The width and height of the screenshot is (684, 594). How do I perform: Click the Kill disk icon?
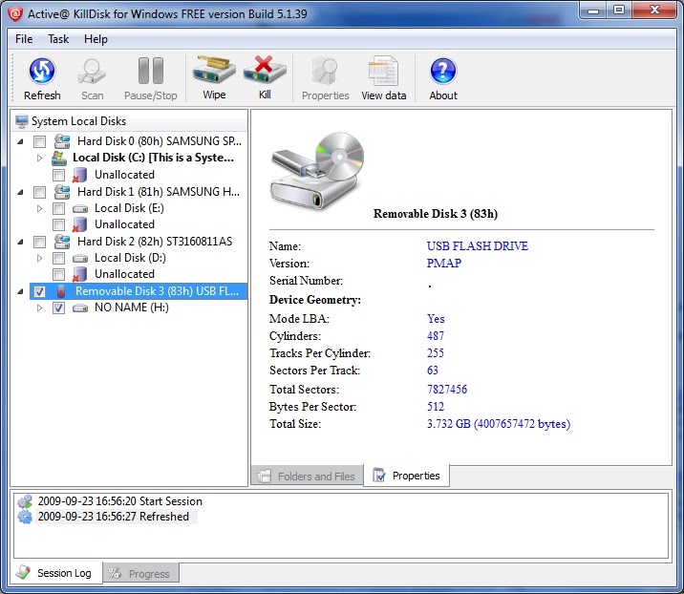tap(265, 70)
